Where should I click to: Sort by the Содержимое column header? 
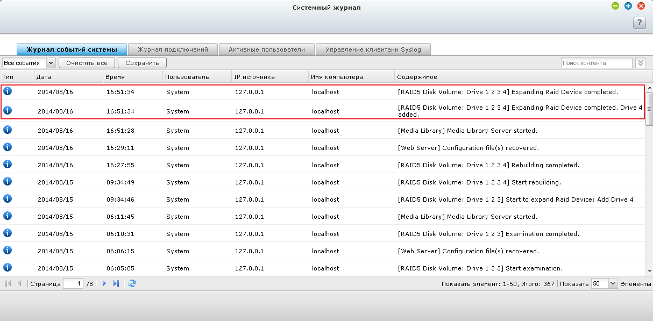pyautogui.click(x=520, y=77)
